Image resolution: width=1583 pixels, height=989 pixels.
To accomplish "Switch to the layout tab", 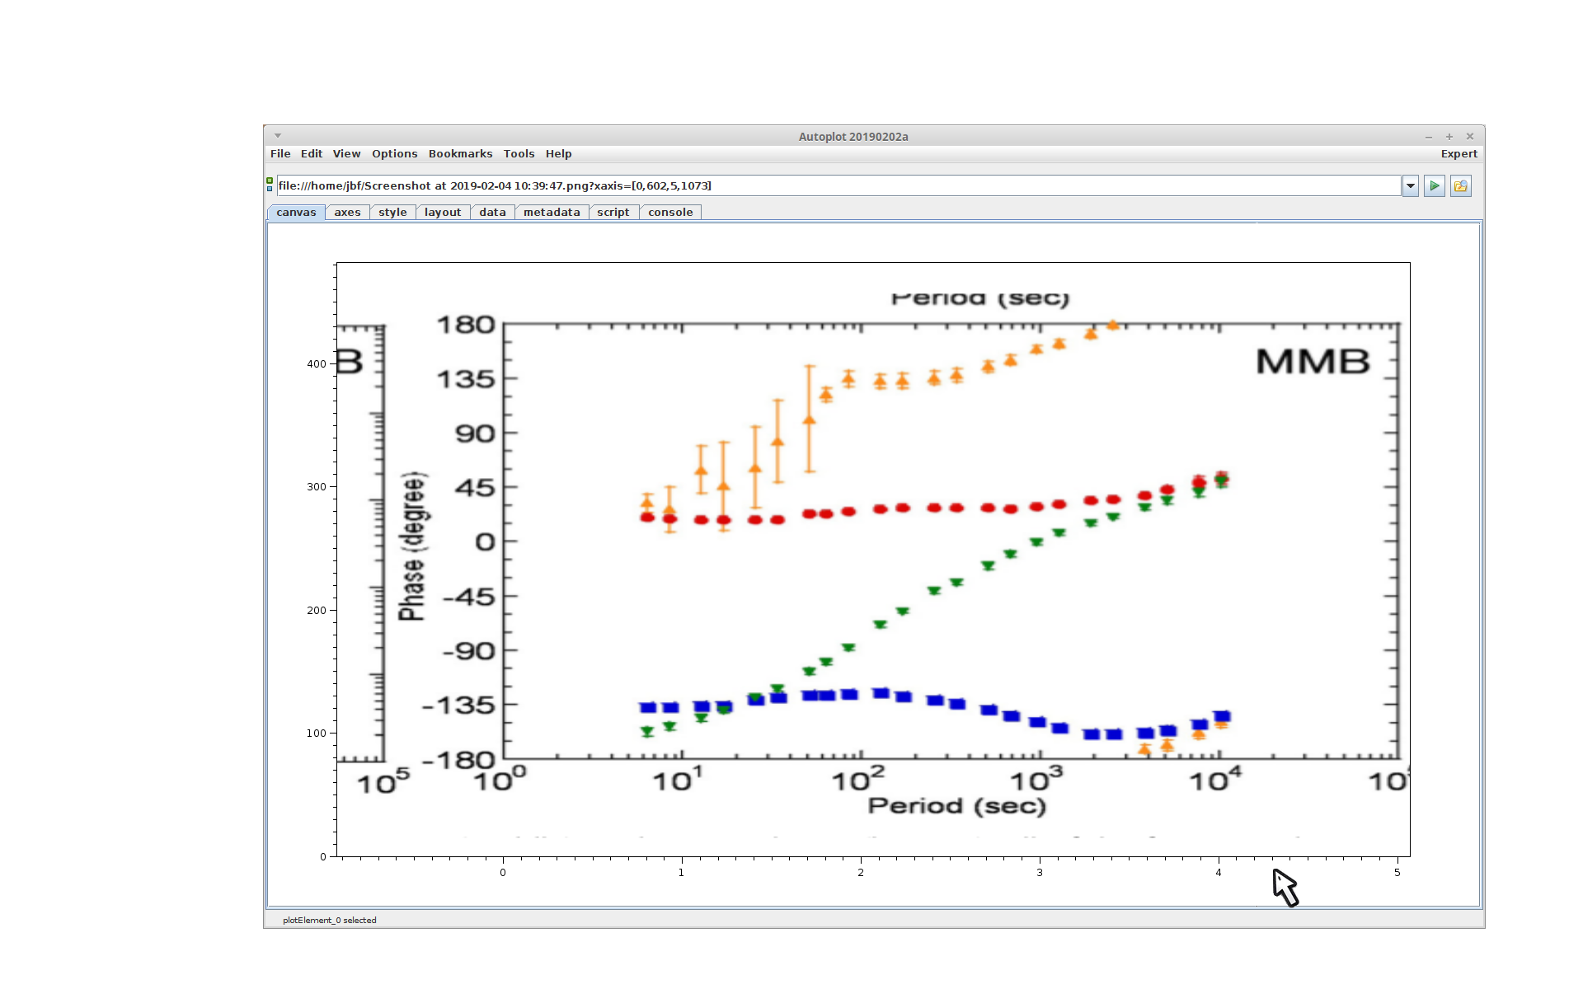I will (x=443, y=213).
